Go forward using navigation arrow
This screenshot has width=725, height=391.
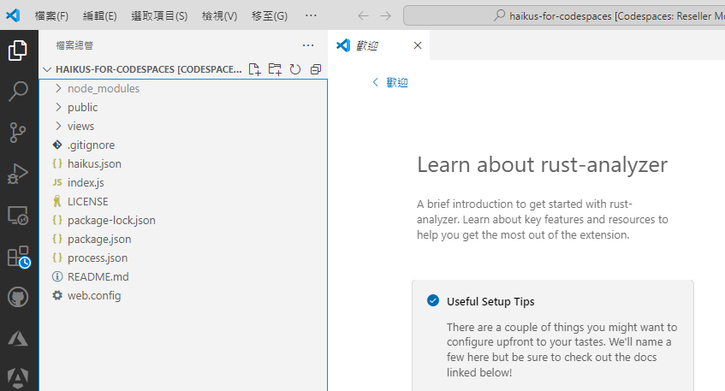point(386,16)
